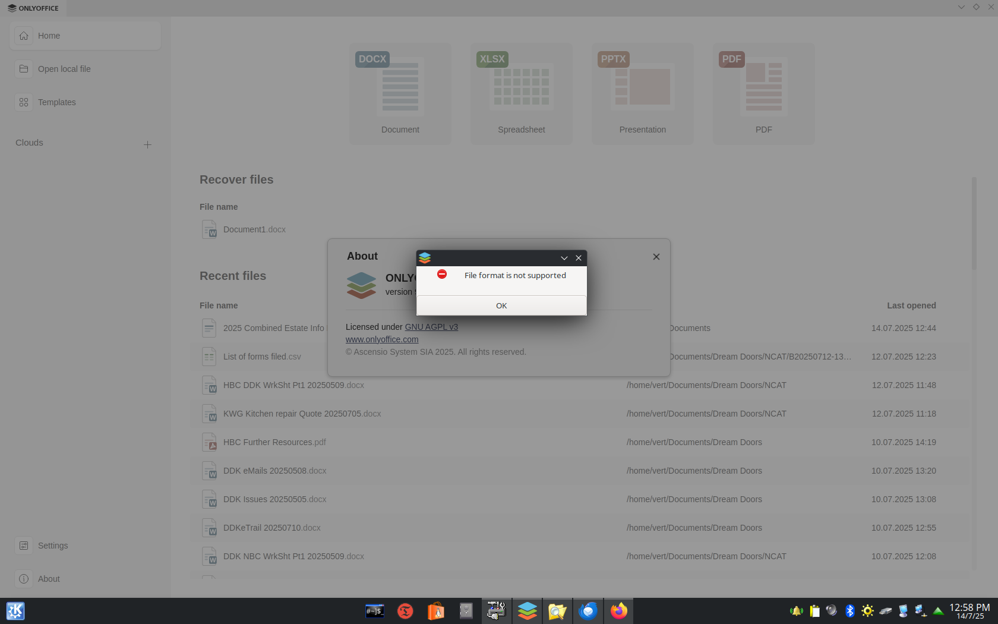Click the ONLYOFFICE logo in the title bar
The width and height of the screenshot is (998, 624).
(x=33, y=8)
